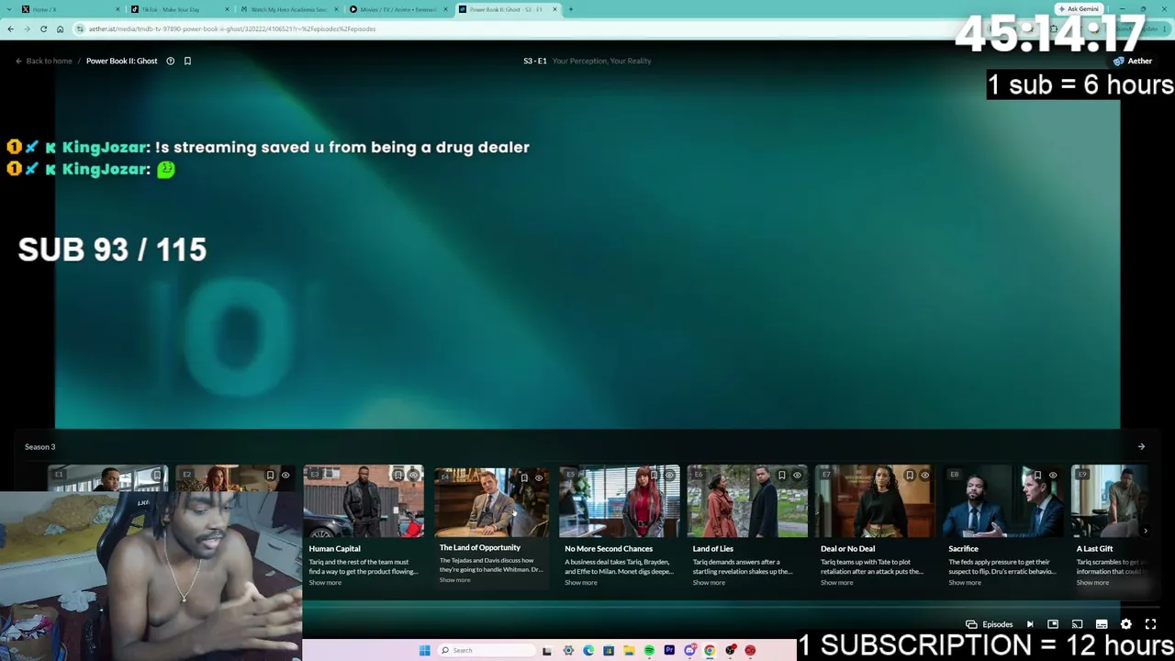The image size is (1175, 661).
Task: Open Microsoft Edge from the taskbar
Action: pyautogui.click(x=588, y=651)
